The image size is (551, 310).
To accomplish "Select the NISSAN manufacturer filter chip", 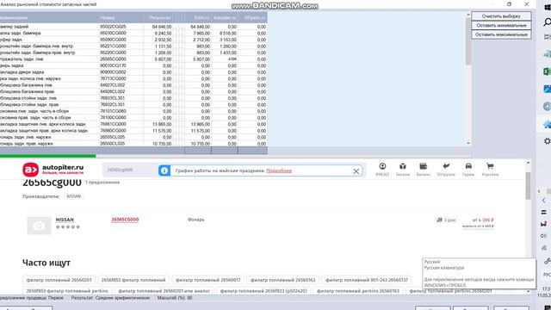I will point(73,196).
